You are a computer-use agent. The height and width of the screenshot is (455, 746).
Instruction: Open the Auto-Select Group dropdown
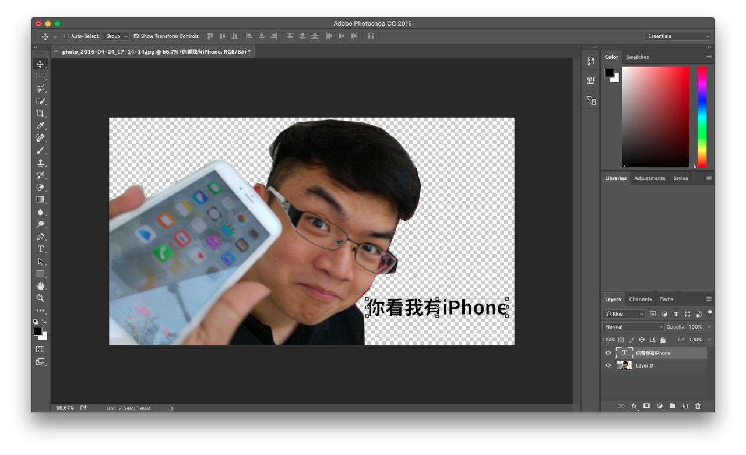[x=117, y=36]
